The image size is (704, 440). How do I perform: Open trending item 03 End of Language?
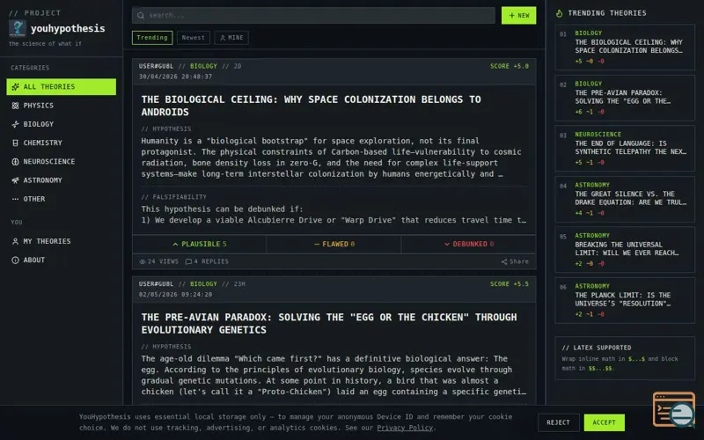(x=625, y=148)
